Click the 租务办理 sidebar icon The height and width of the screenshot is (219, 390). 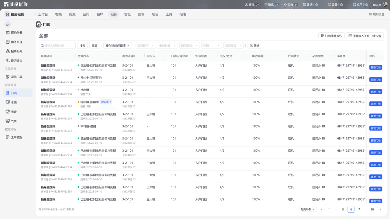8,42
